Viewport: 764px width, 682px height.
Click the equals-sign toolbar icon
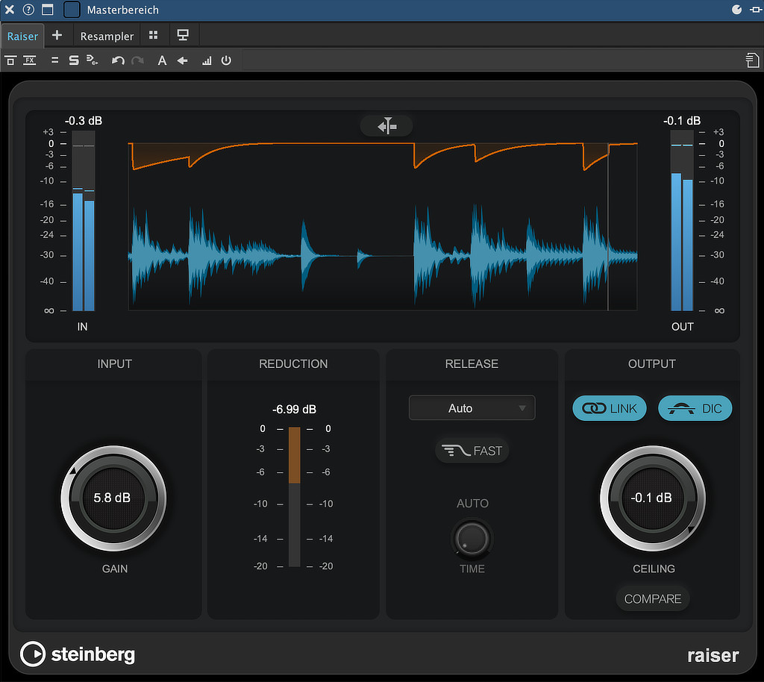[x=54, y=60]
